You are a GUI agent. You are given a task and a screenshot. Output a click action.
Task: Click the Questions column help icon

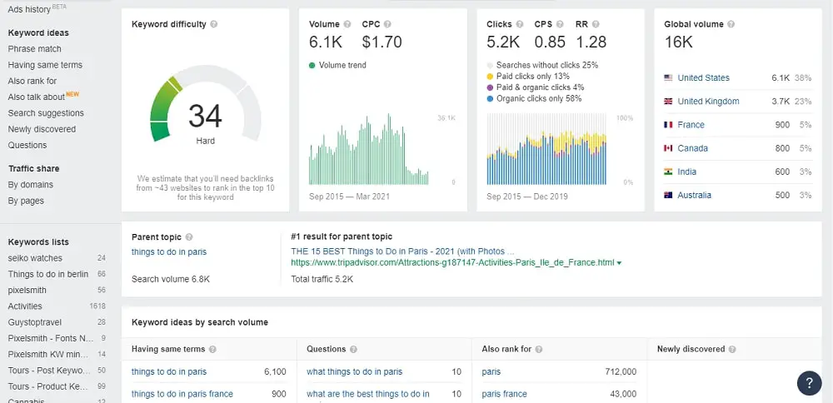tap(353, 350)
